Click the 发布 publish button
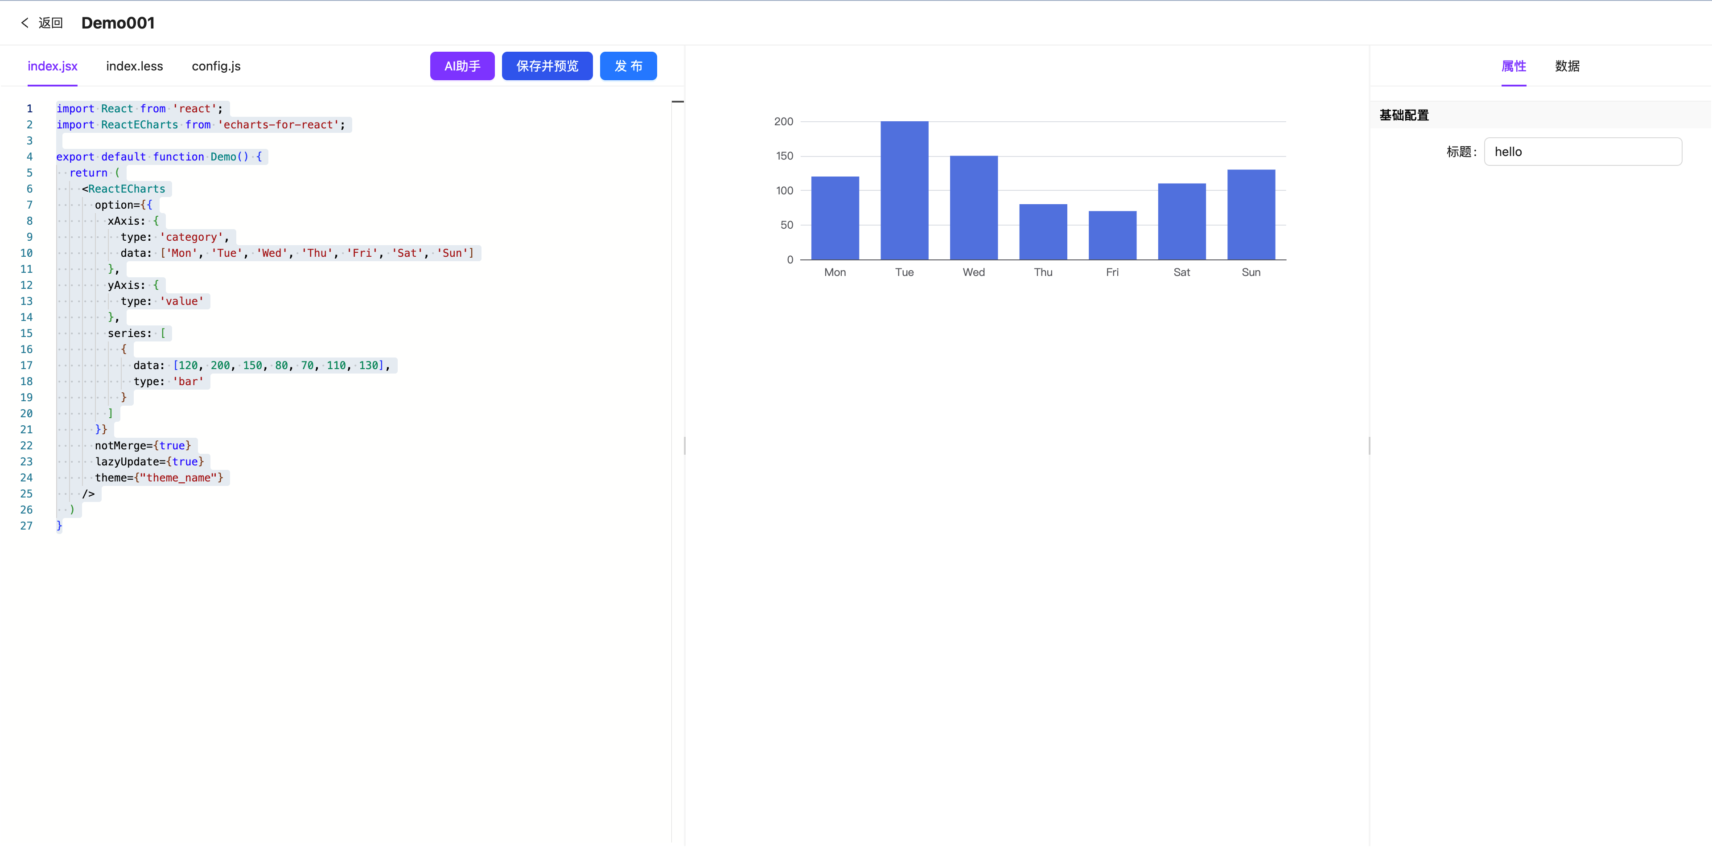 [x=628, y=66]
